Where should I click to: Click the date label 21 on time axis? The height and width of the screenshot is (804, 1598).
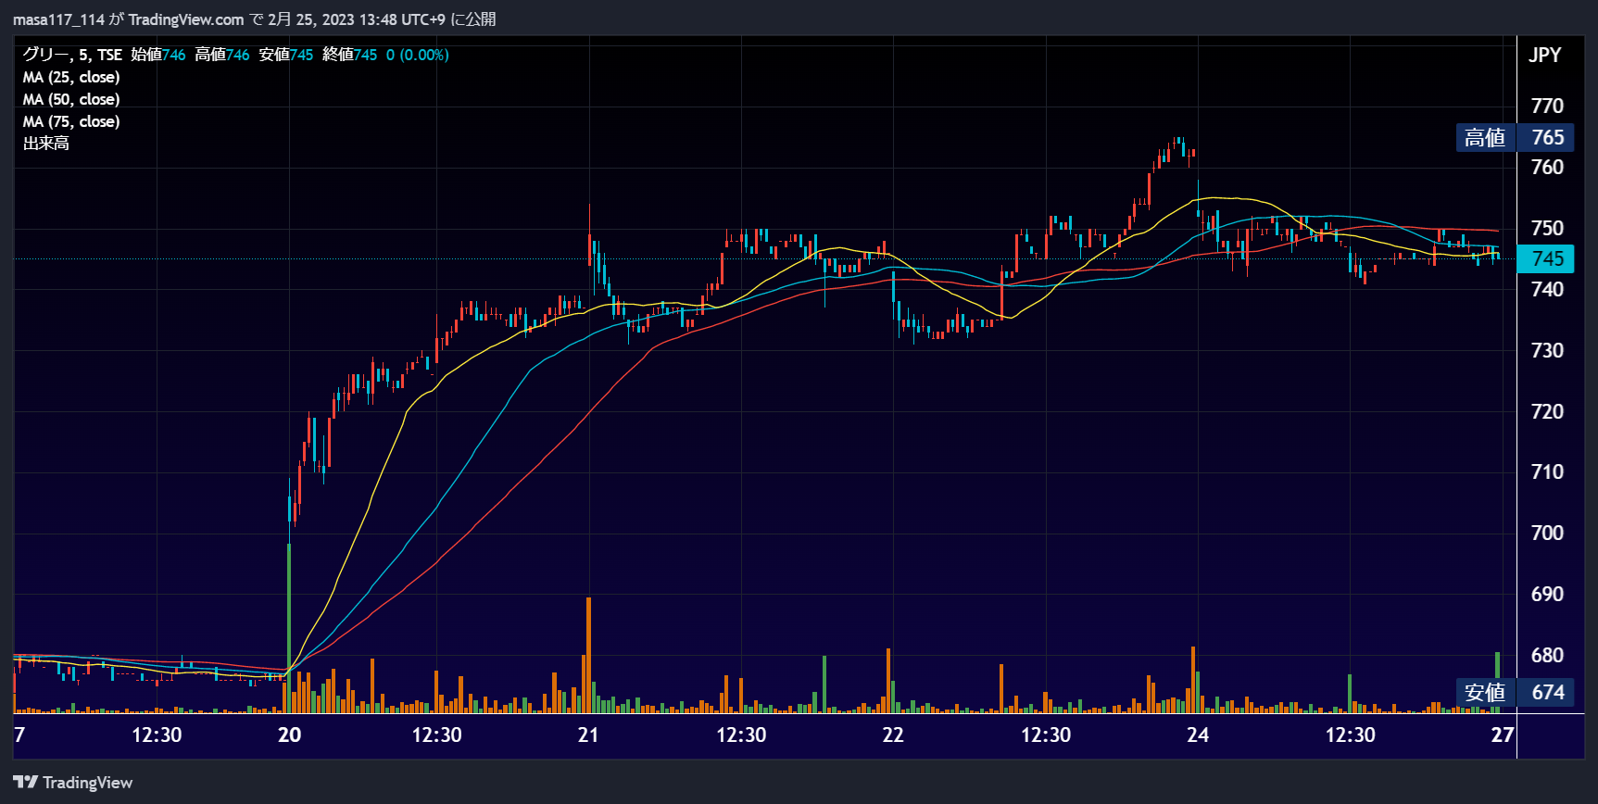pos(587,735)
